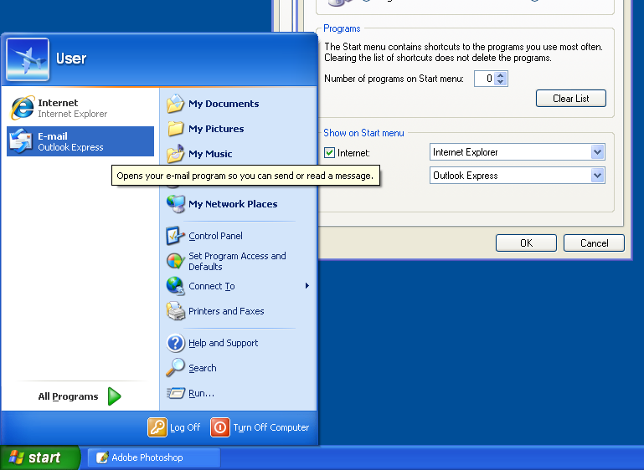Viewport: 644px width, 470px height.
Task: Click the Help and Support question mark icon
Action: tap(176, 343)
